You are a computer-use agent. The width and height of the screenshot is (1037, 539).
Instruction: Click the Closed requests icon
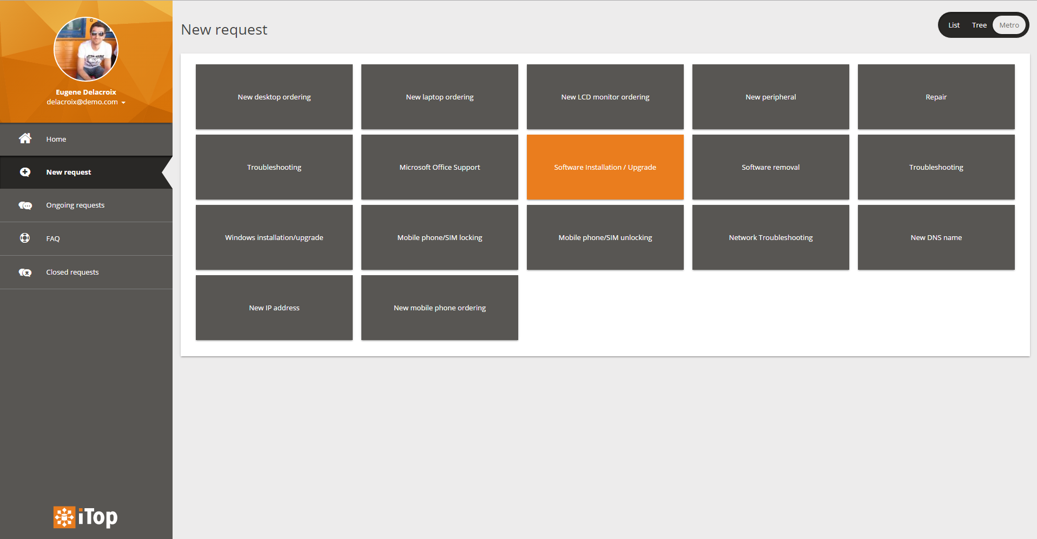pyautogui.click(x=25, y=272)
